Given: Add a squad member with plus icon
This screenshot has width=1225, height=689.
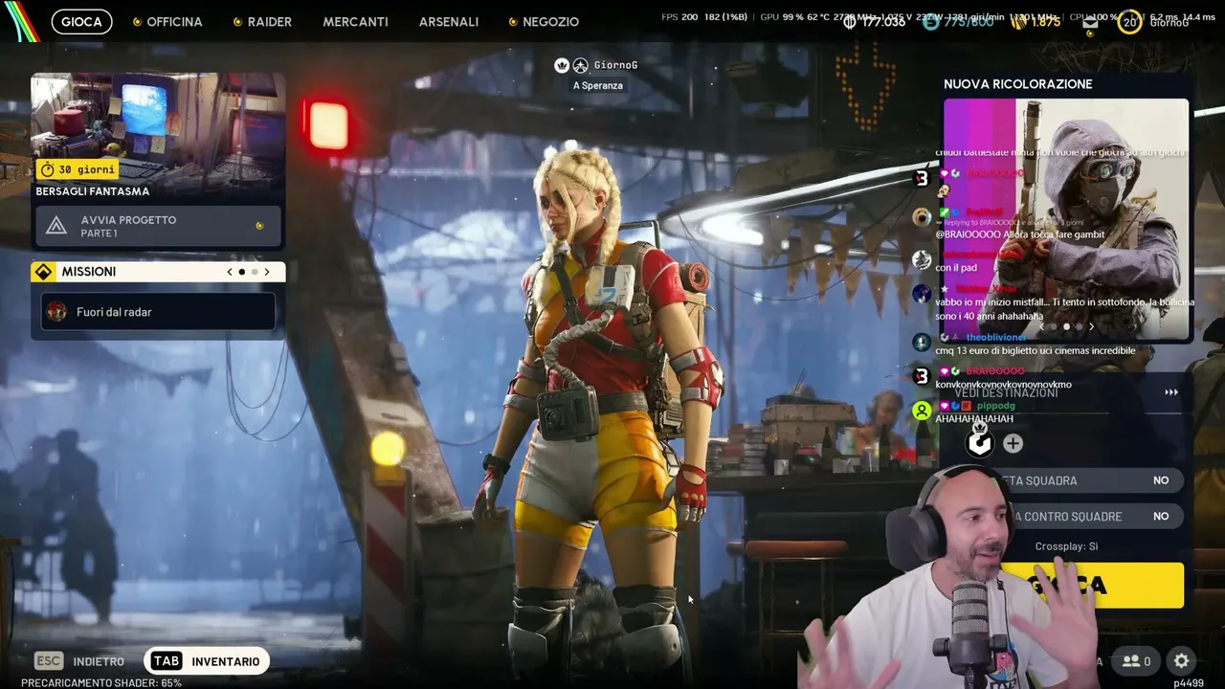Looking at the screenshot, I should [1013, 443].
